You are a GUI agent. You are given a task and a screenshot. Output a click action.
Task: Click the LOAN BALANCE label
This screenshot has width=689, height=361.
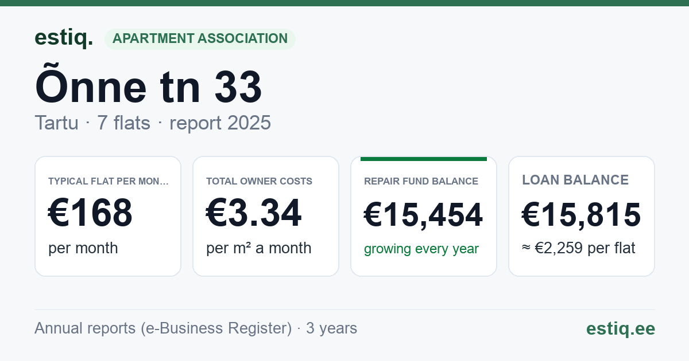click(x=575, y=180)
